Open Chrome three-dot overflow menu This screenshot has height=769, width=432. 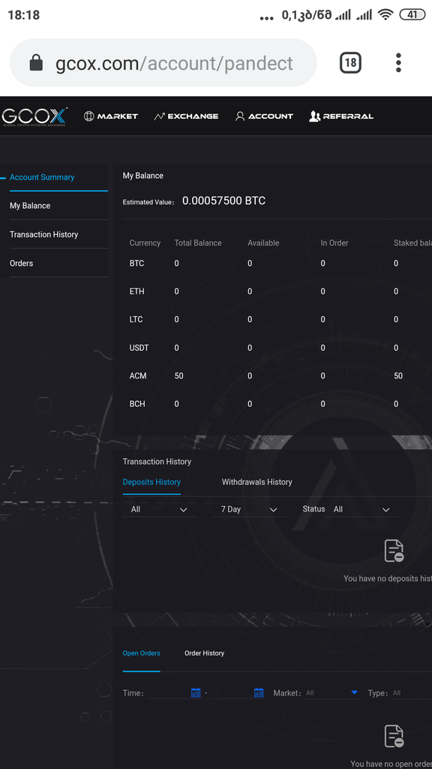click(398, 63)
